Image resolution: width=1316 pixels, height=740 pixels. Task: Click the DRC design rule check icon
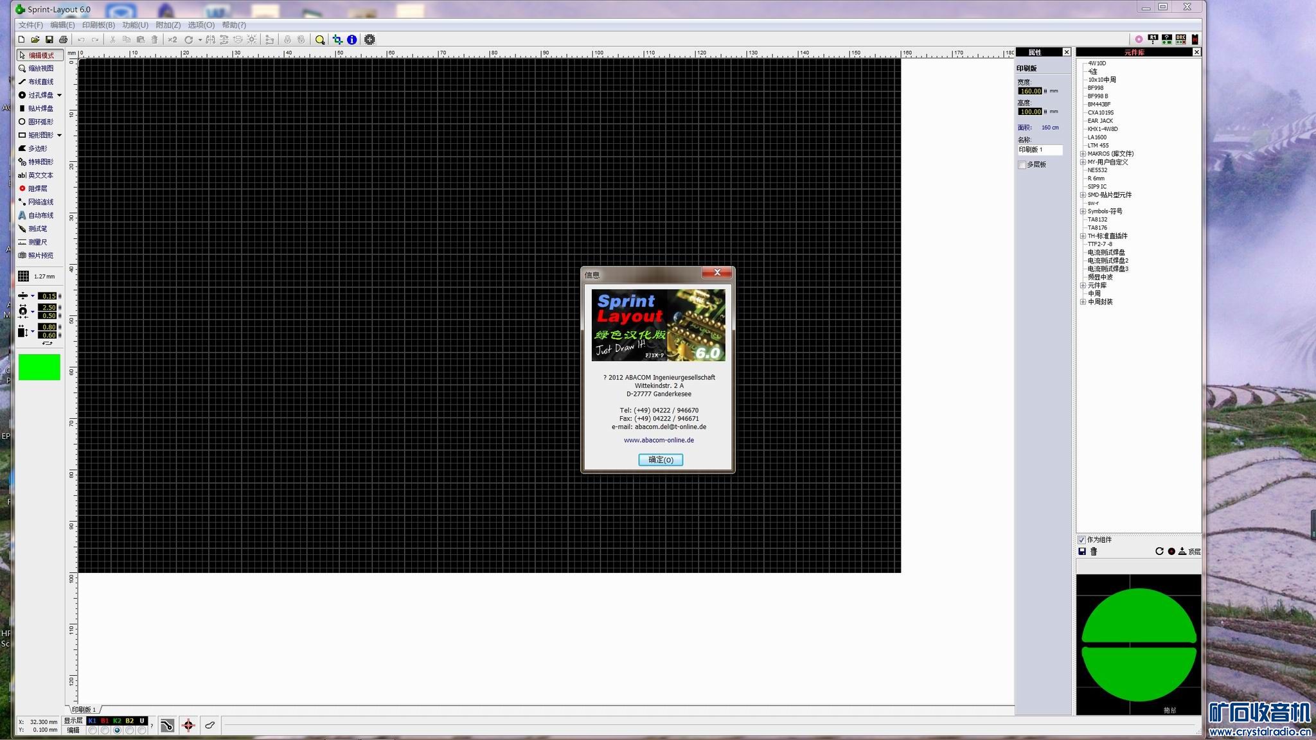pyautogui.click(x=1181, y=39)
